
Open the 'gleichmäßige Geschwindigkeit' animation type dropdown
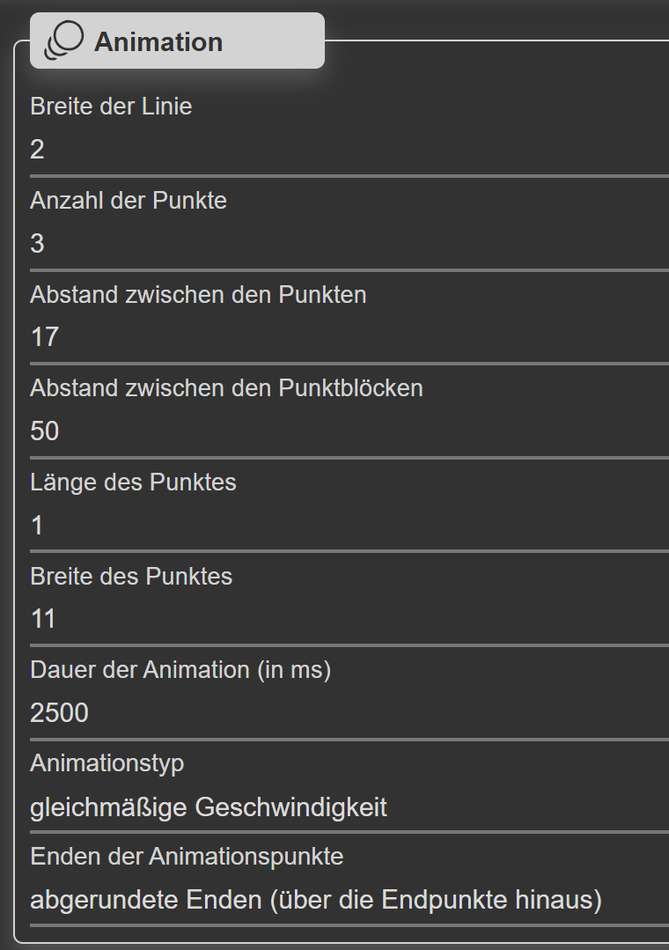click(349, 807)
